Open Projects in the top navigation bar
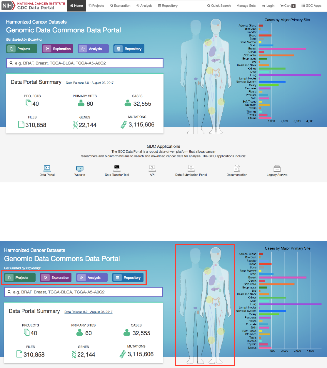The height and width of the screenshot is (368, 327). (96, 6)
